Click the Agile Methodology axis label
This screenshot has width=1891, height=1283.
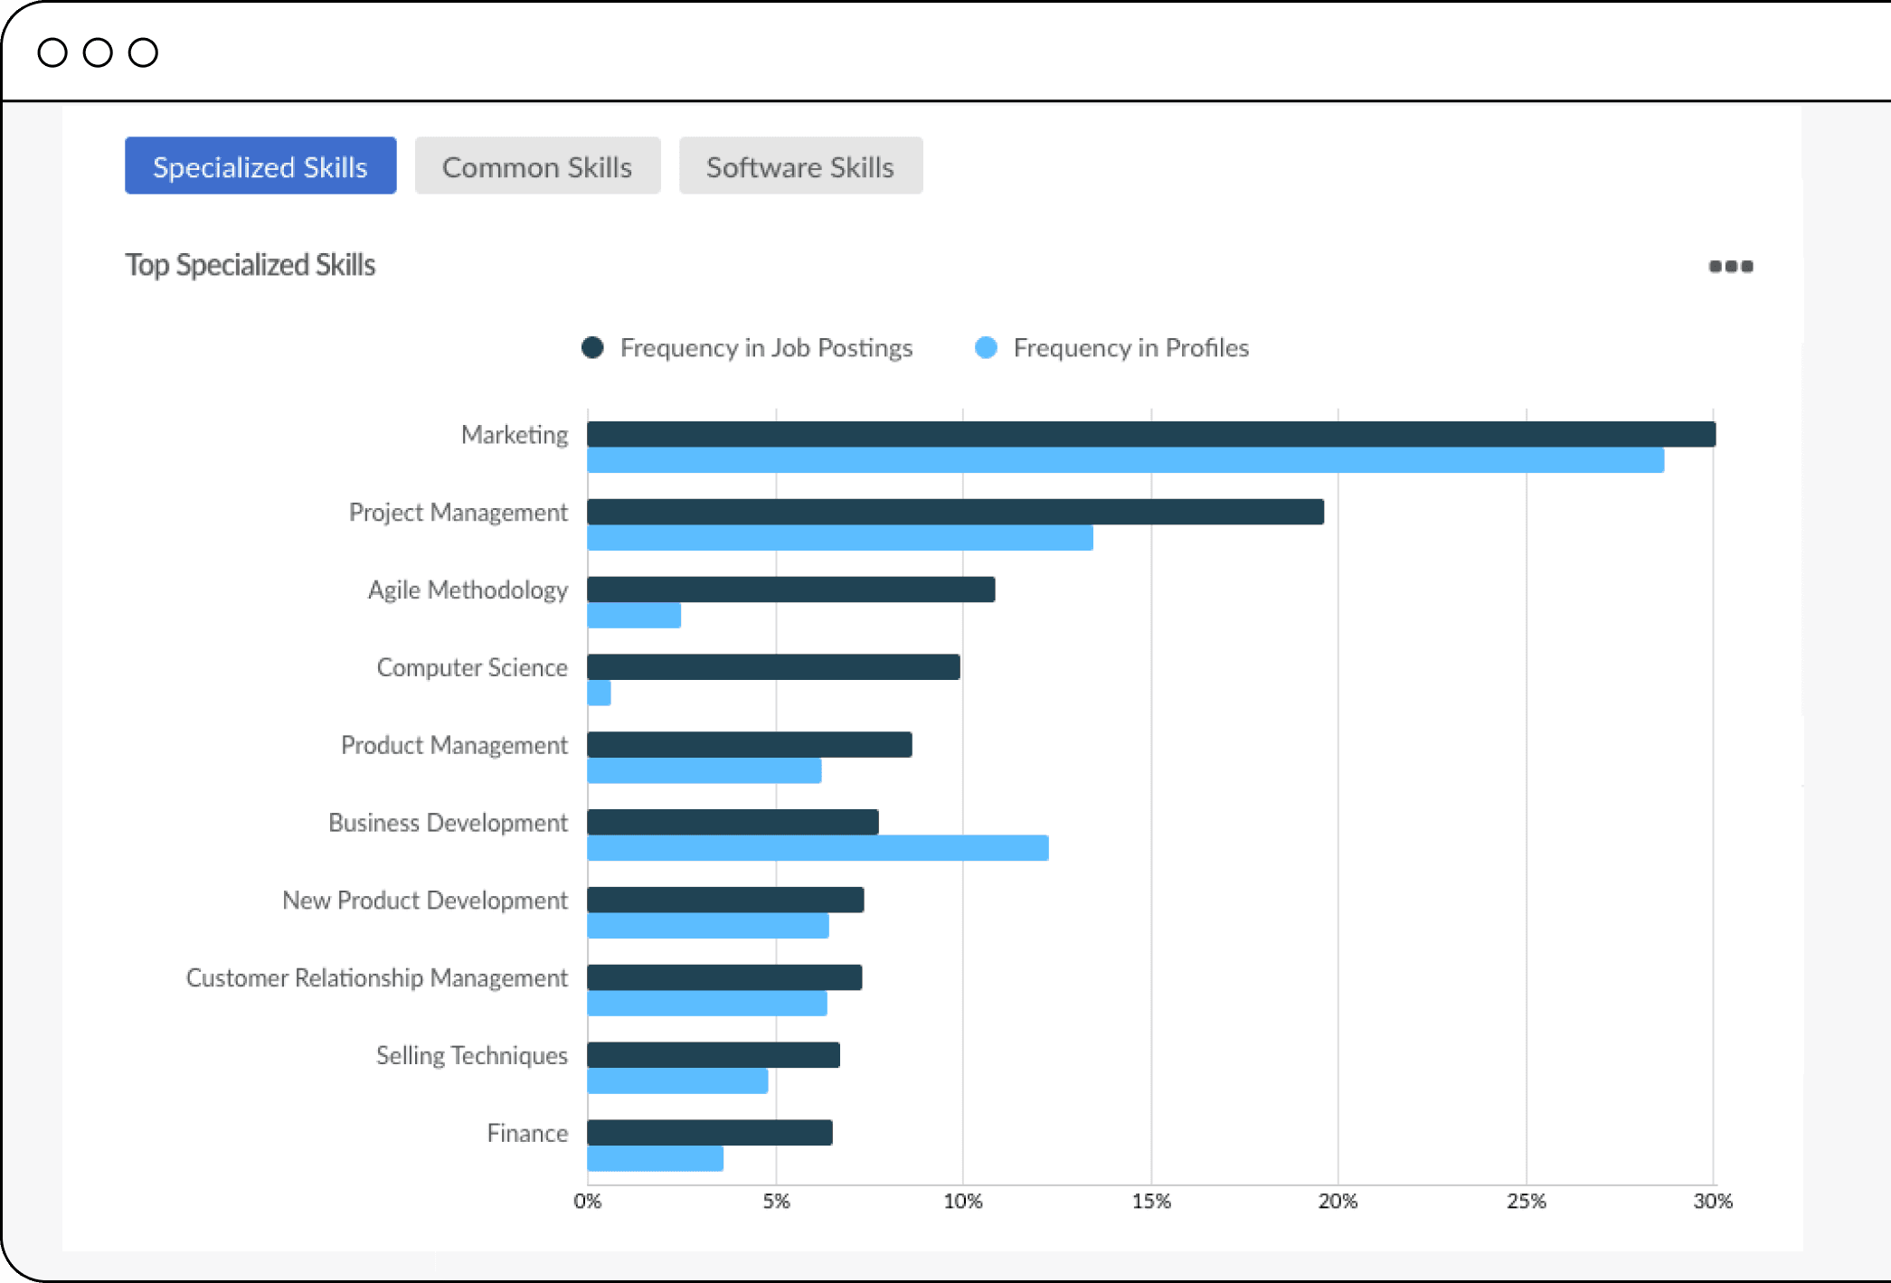(468, 590)
